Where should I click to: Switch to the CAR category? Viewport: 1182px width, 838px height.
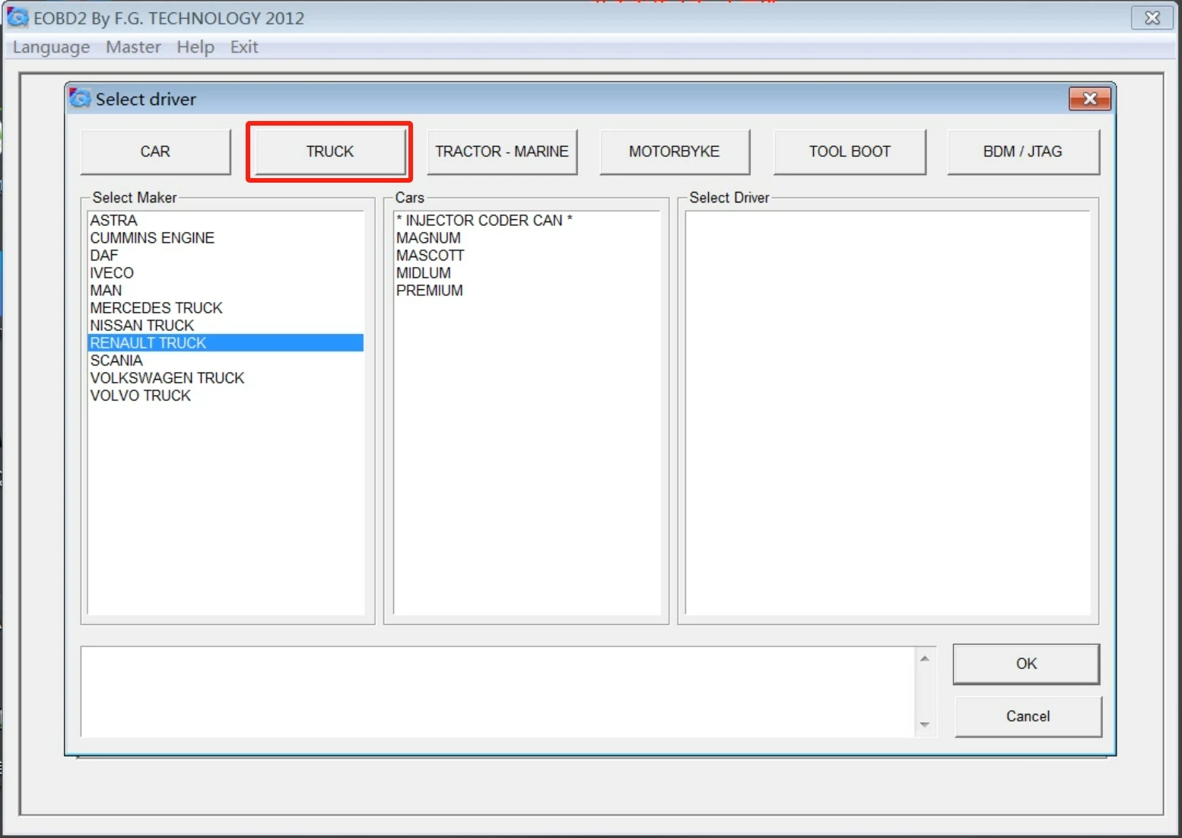(155, 151)
